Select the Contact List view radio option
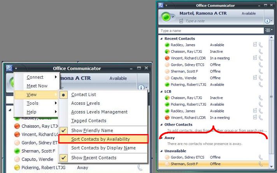 tap(103, 94)
